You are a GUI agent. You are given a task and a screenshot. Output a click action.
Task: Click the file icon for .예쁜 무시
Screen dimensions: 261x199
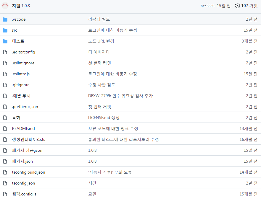[5, 96]
